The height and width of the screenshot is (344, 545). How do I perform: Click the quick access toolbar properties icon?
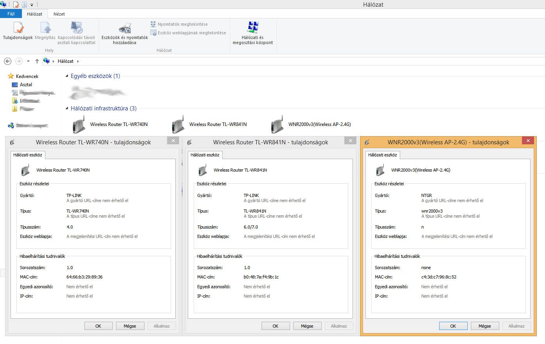tap(16, 5)
